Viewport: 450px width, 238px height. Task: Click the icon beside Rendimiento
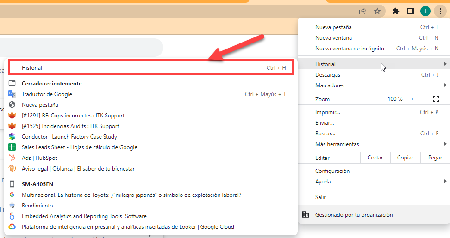pos(12,205)
